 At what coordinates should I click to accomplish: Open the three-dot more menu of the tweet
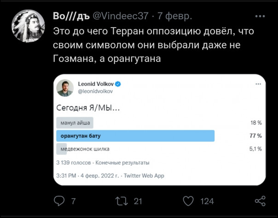(262, 17)
